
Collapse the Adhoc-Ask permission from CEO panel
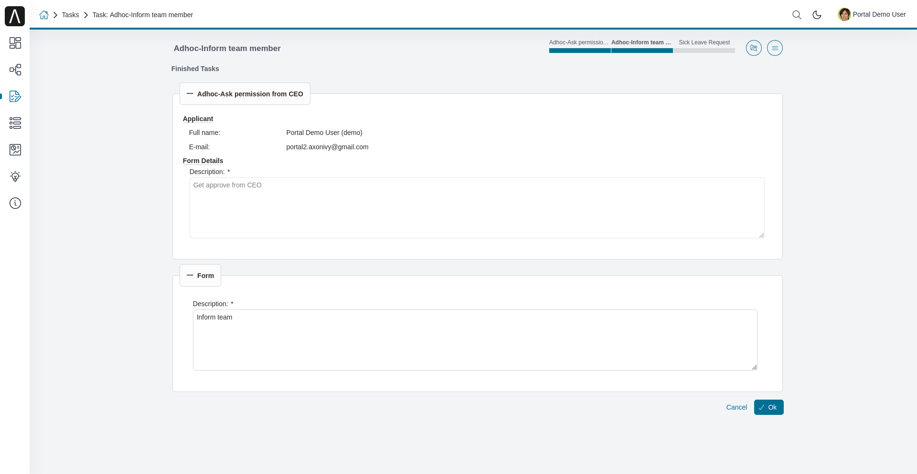pyautogui.click(x=190, y=94)
